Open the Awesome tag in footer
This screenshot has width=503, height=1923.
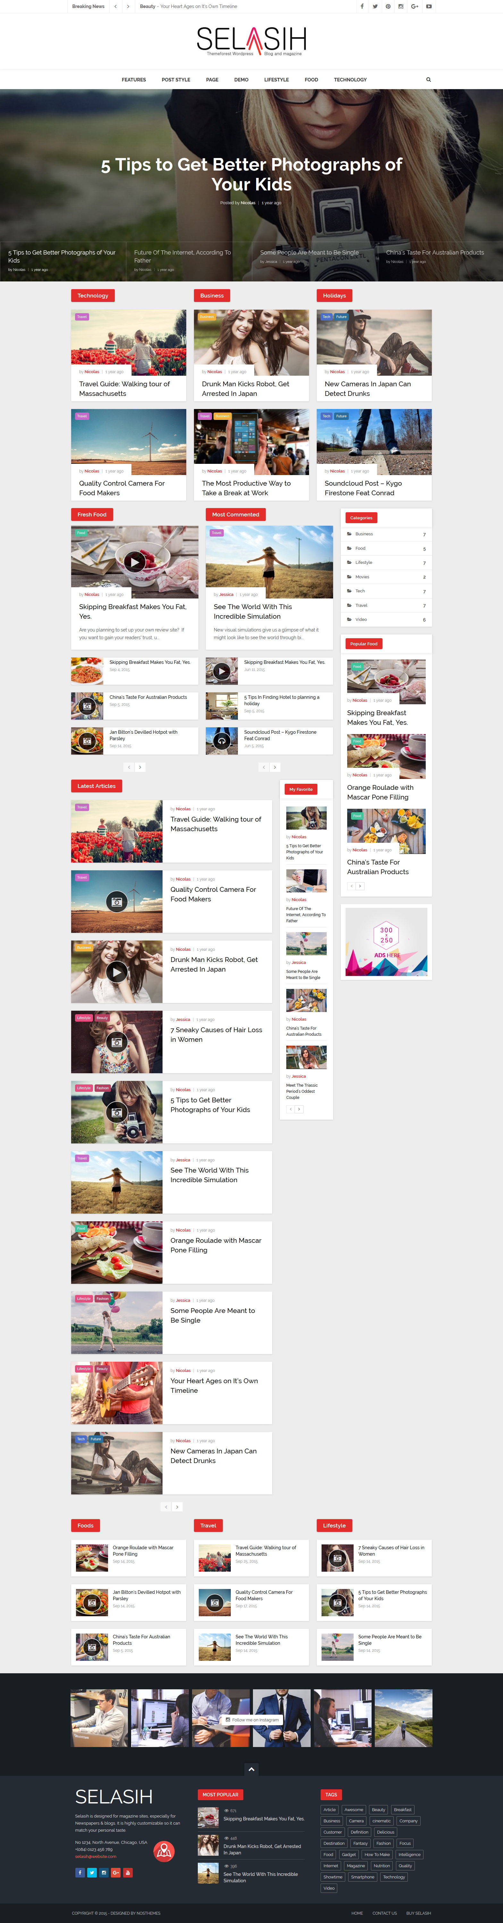coord(354,1810)
